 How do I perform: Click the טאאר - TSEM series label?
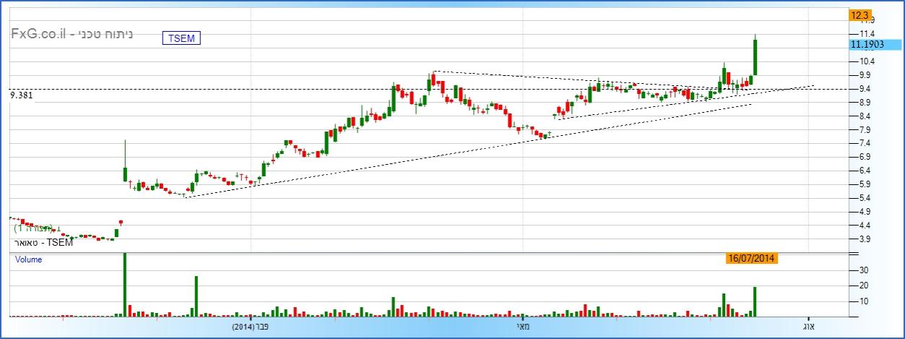tap(43, 242)
